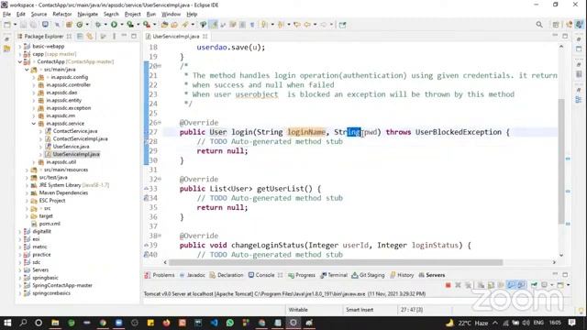Toggle code folding marker at line 26
This screenshot has height=330, width=587.
[160, 122]
